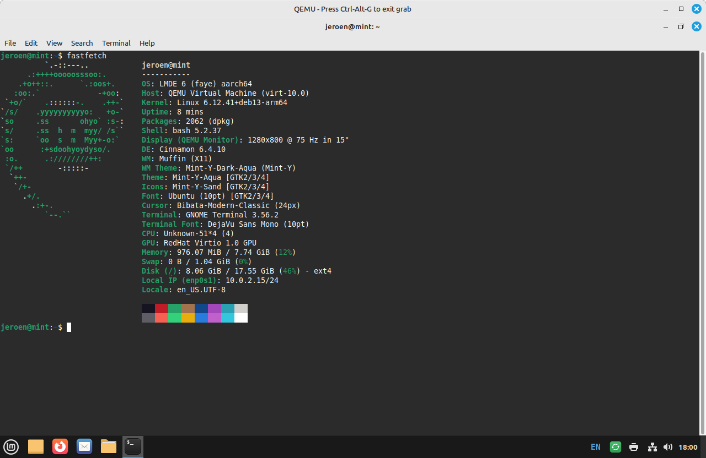Click the EN keyboard layout indicator
The width and height of the screenshot is (706, 458).
[x=596, y=447]
